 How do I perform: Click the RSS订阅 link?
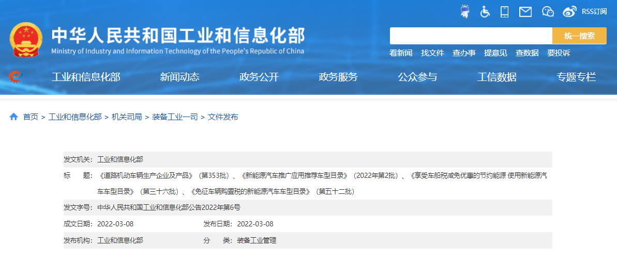click(594, 12)
